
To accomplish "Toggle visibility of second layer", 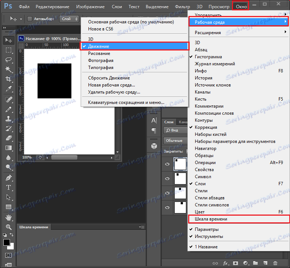I will (167, 179).
